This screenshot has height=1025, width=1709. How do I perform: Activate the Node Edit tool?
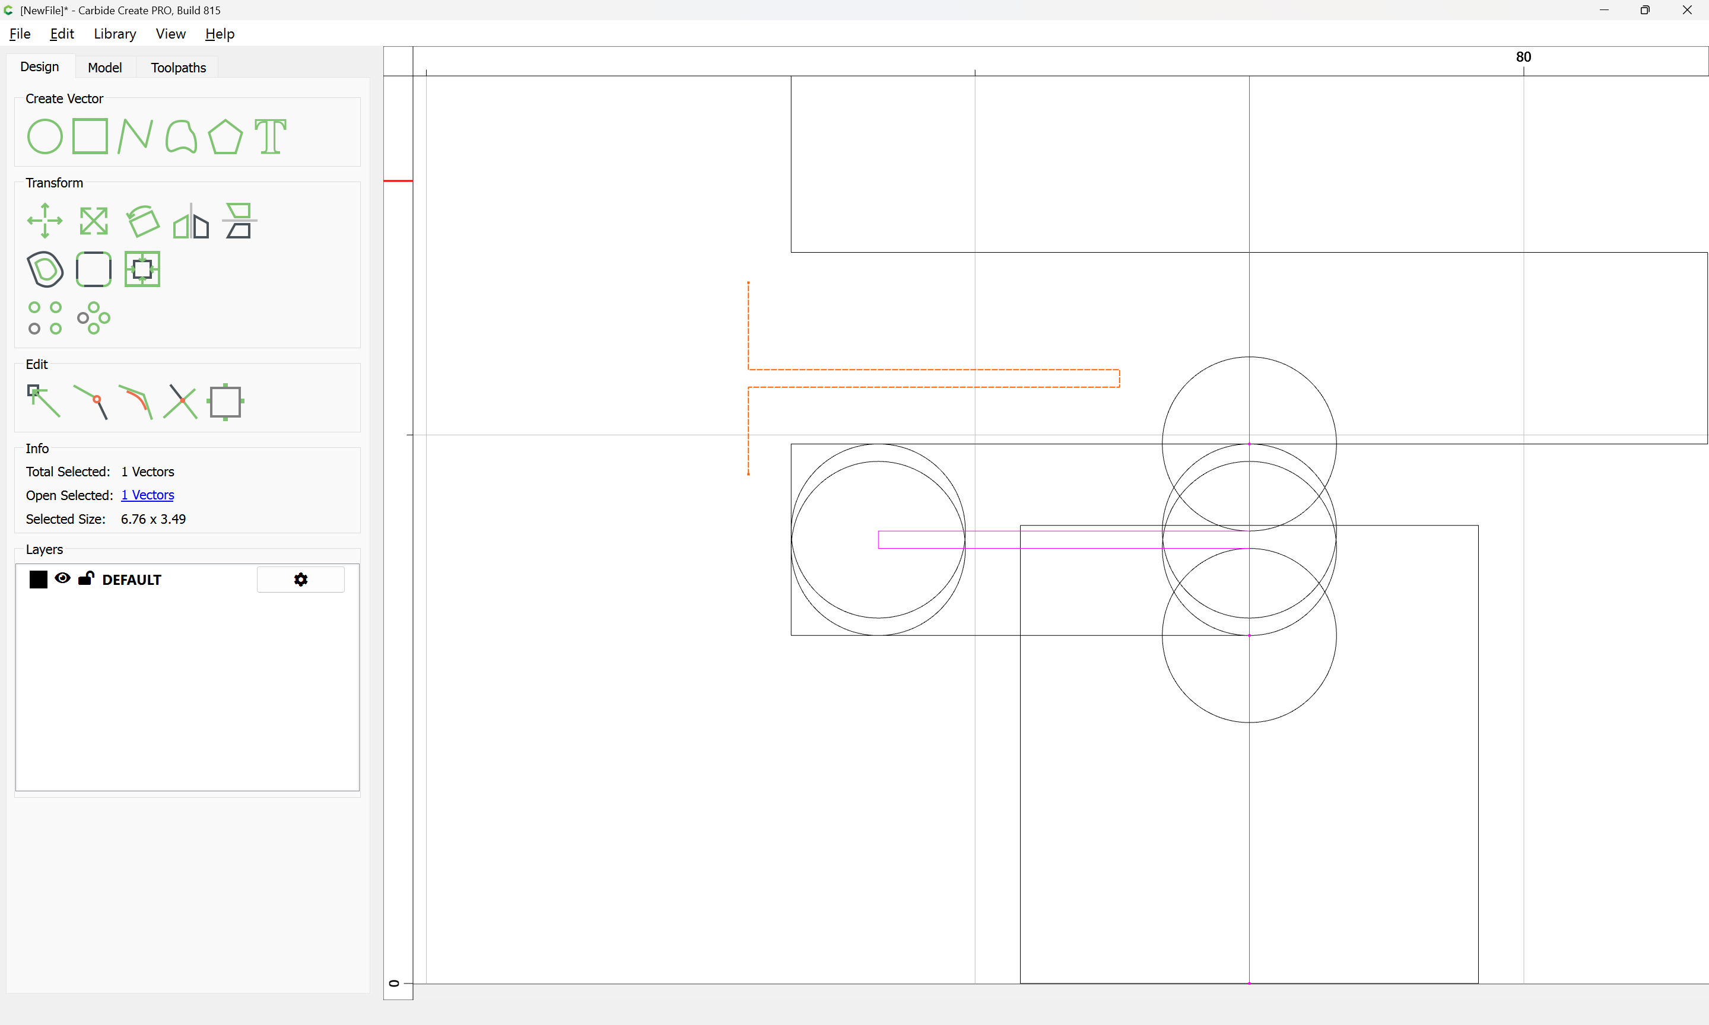click(43, 402)
